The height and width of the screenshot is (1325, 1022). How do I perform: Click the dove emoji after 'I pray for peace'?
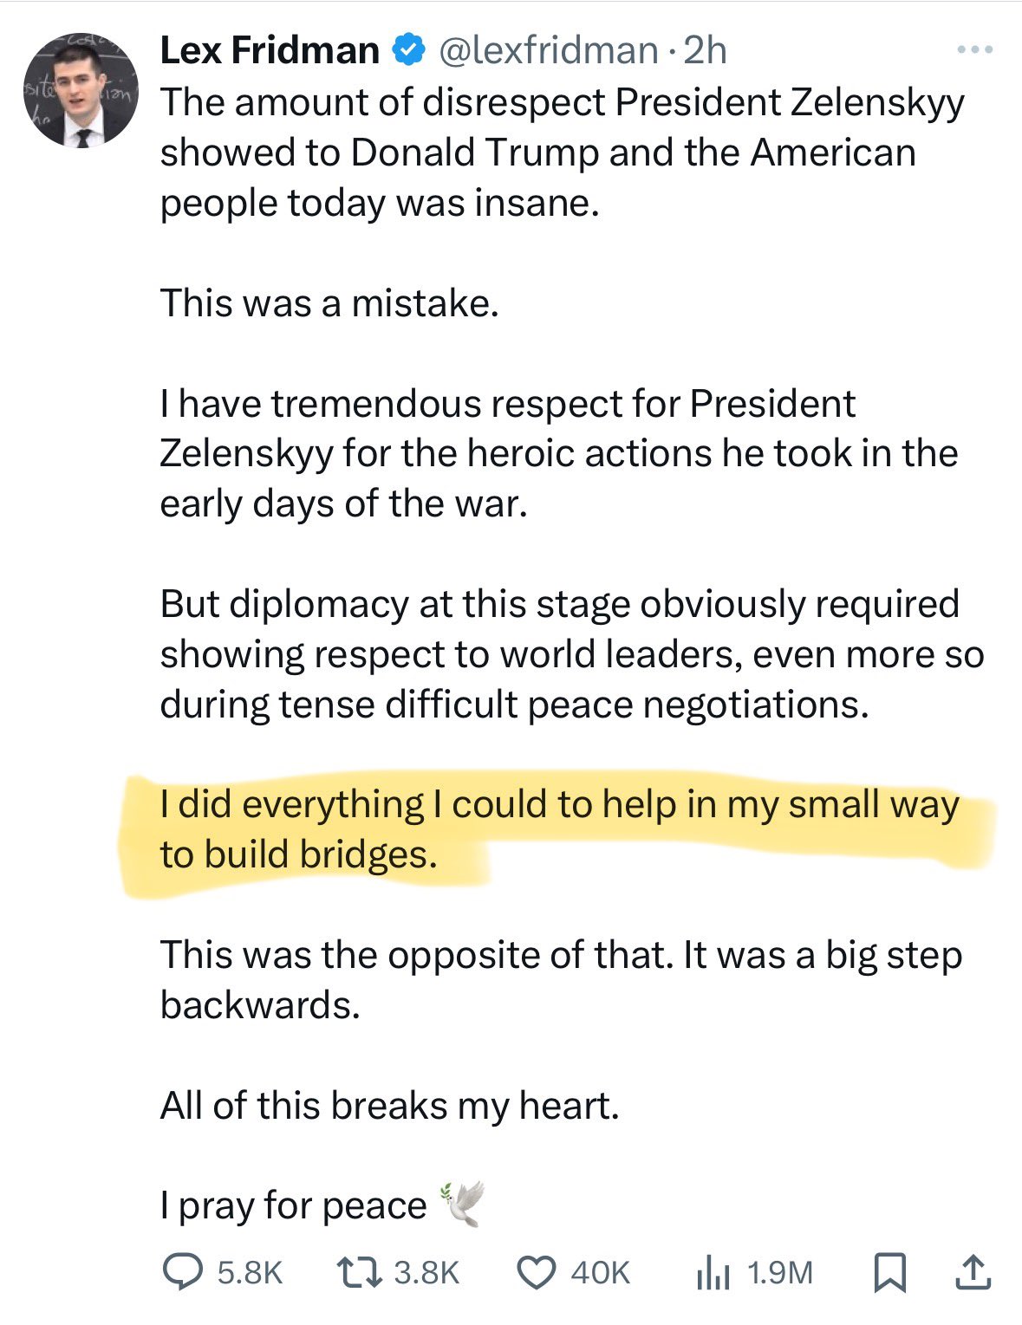[461, 1204]
